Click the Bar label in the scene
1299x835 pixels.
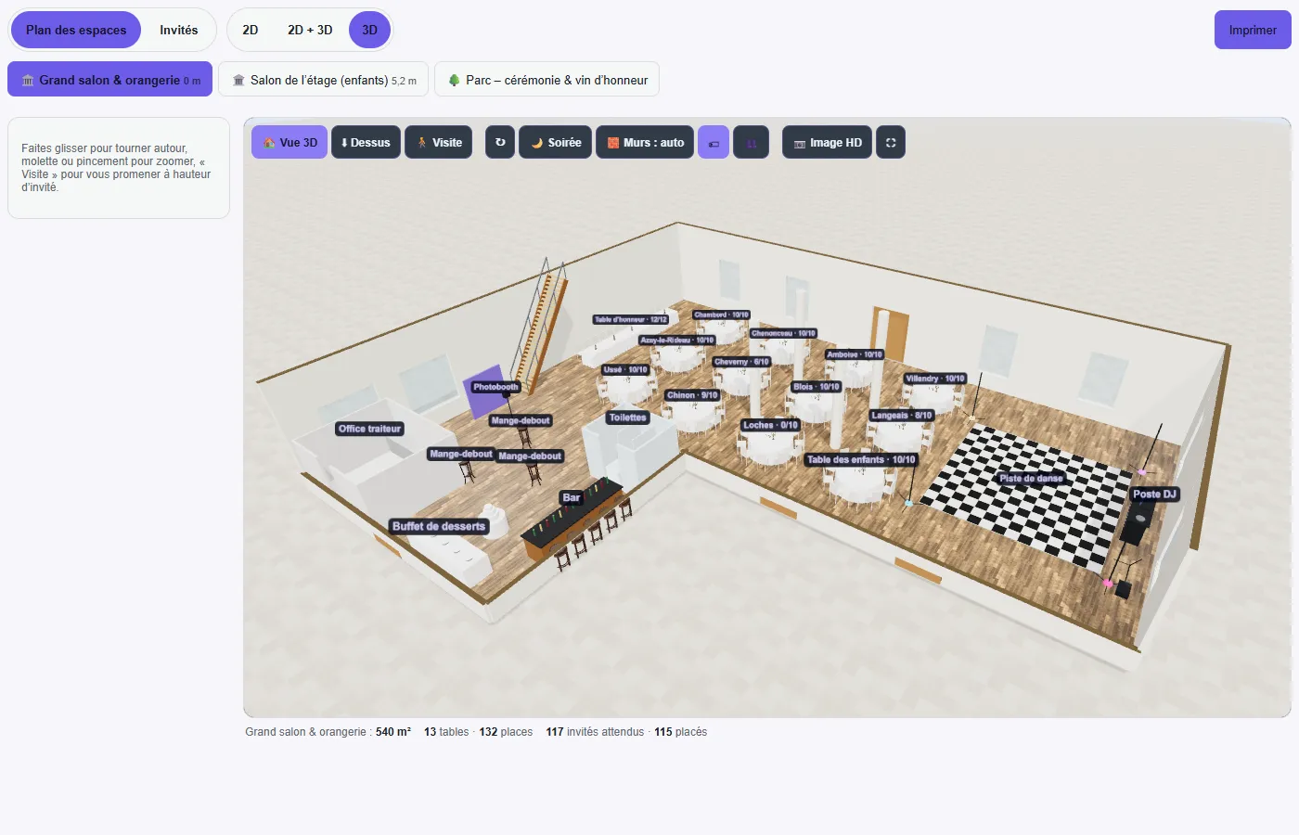pos(572,497)
